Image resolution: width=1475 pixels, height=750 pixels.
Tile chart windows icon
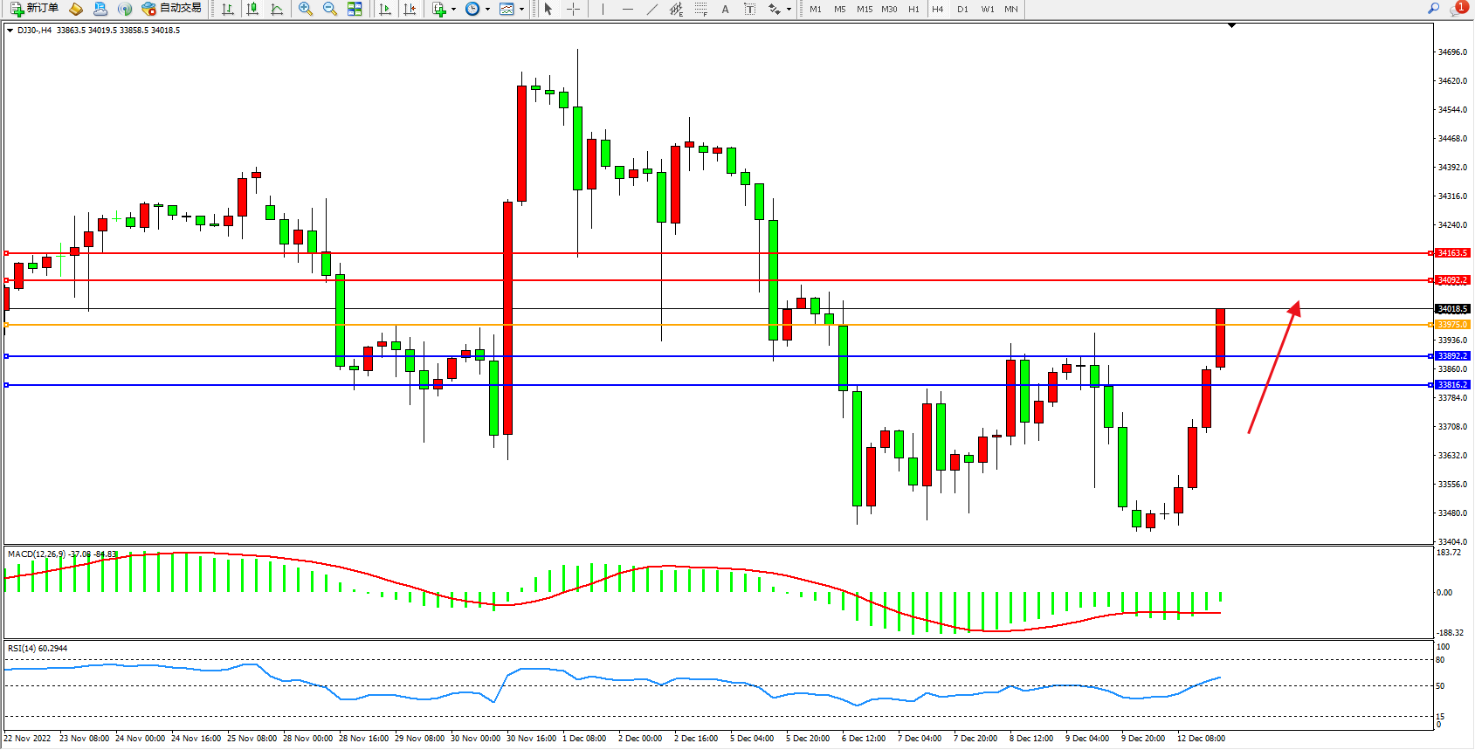click(x=355, y=9)
